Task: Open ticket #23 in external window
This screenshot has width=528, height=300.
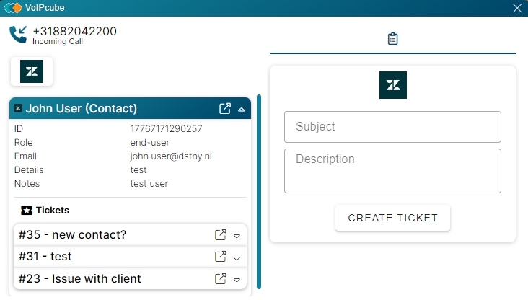Action: click(221, 278)
